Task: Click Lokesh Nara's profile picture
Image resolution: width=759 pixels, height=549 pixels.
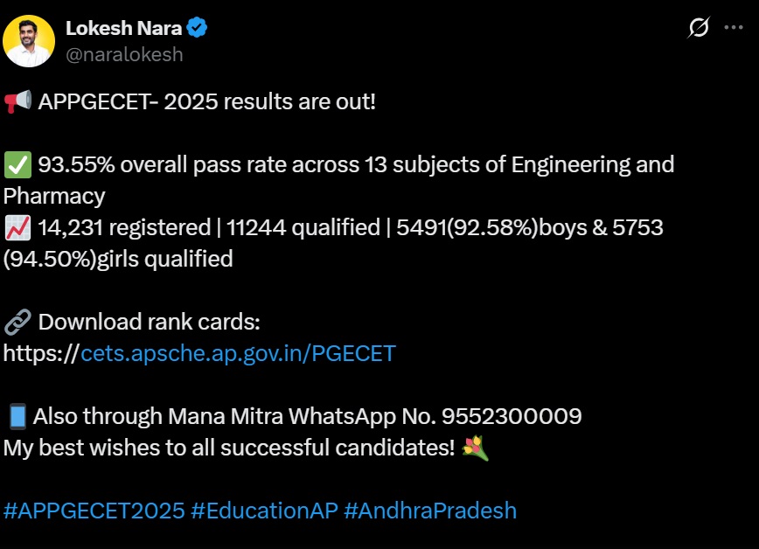Action: pos(31,40)
